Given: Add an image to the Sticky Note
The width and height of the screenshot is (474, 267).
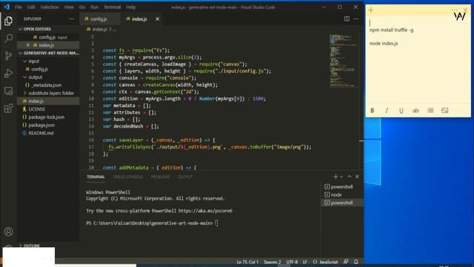Looking at the screenshot, I should pos(444,111).
